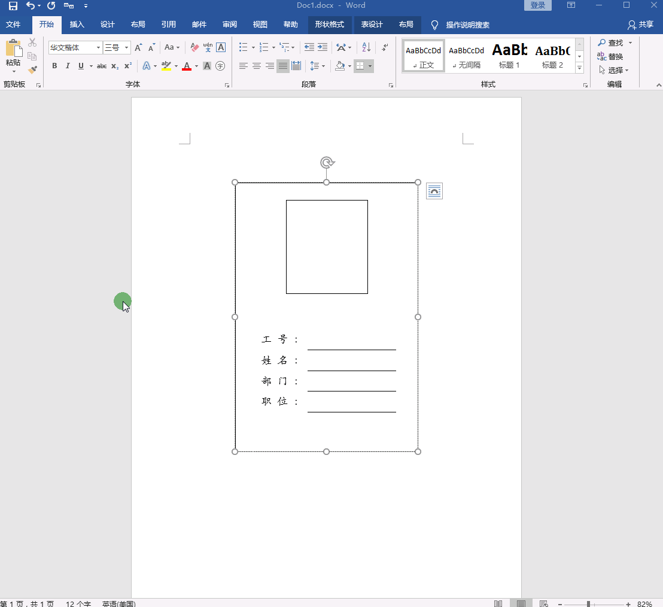
Task: Open the 形状格式 tab
Action: pyautogui.click(x=329, y=25)
